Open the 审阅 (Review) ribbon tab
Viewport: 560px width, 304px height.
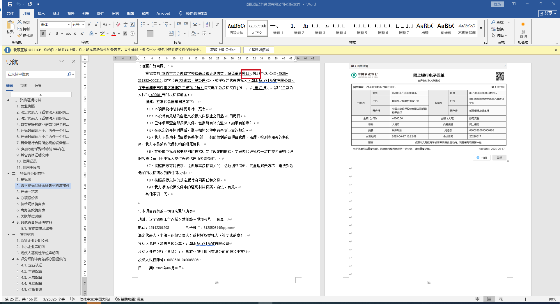(x=116, y=13)
